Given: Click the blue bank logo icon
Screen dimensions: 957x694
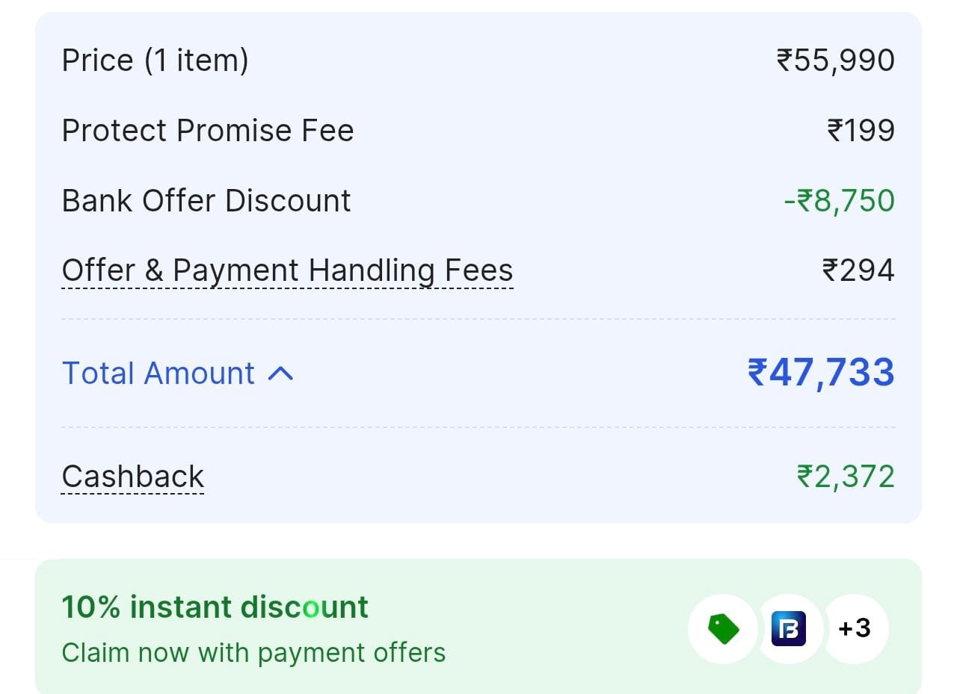Looking at the screenshot, I should pos(789,628).
